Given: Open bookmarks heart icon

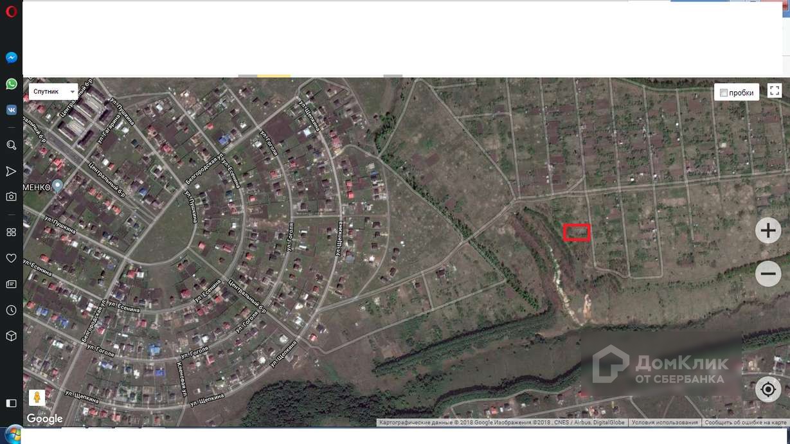Looking at the screenshot, I should [11, 258].
